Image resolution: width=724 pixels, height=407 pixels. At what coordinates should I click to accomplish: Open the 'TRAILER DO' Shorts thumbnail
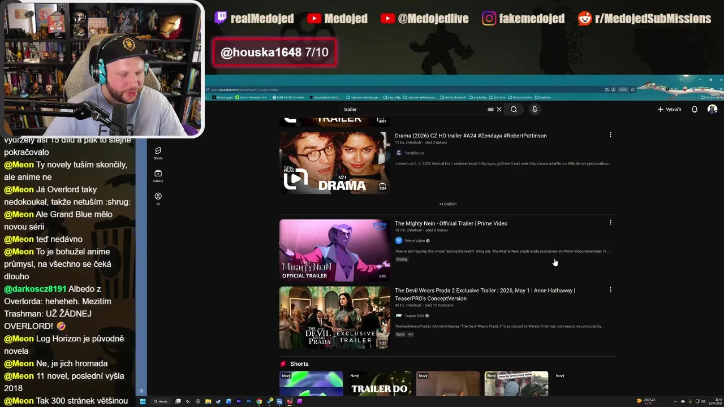coord(380,384)
